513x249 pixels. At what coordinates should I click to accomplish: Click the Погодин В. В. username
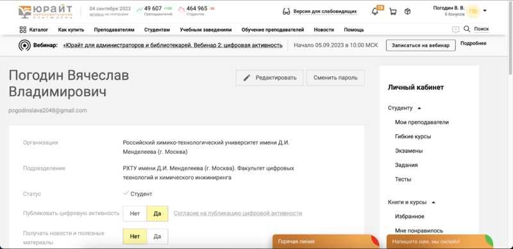coord(448,8)
